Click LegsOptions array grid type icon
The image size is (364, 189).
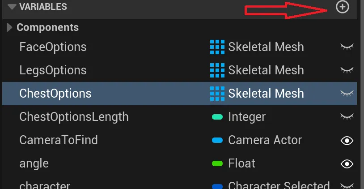point(217,70)
